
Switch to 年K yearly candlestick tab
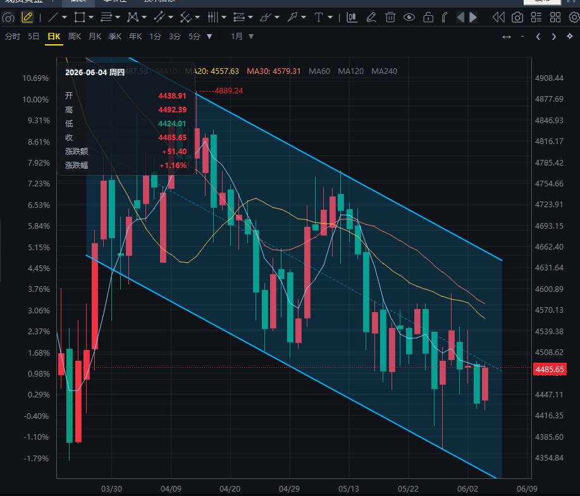(x=135, y=37)
